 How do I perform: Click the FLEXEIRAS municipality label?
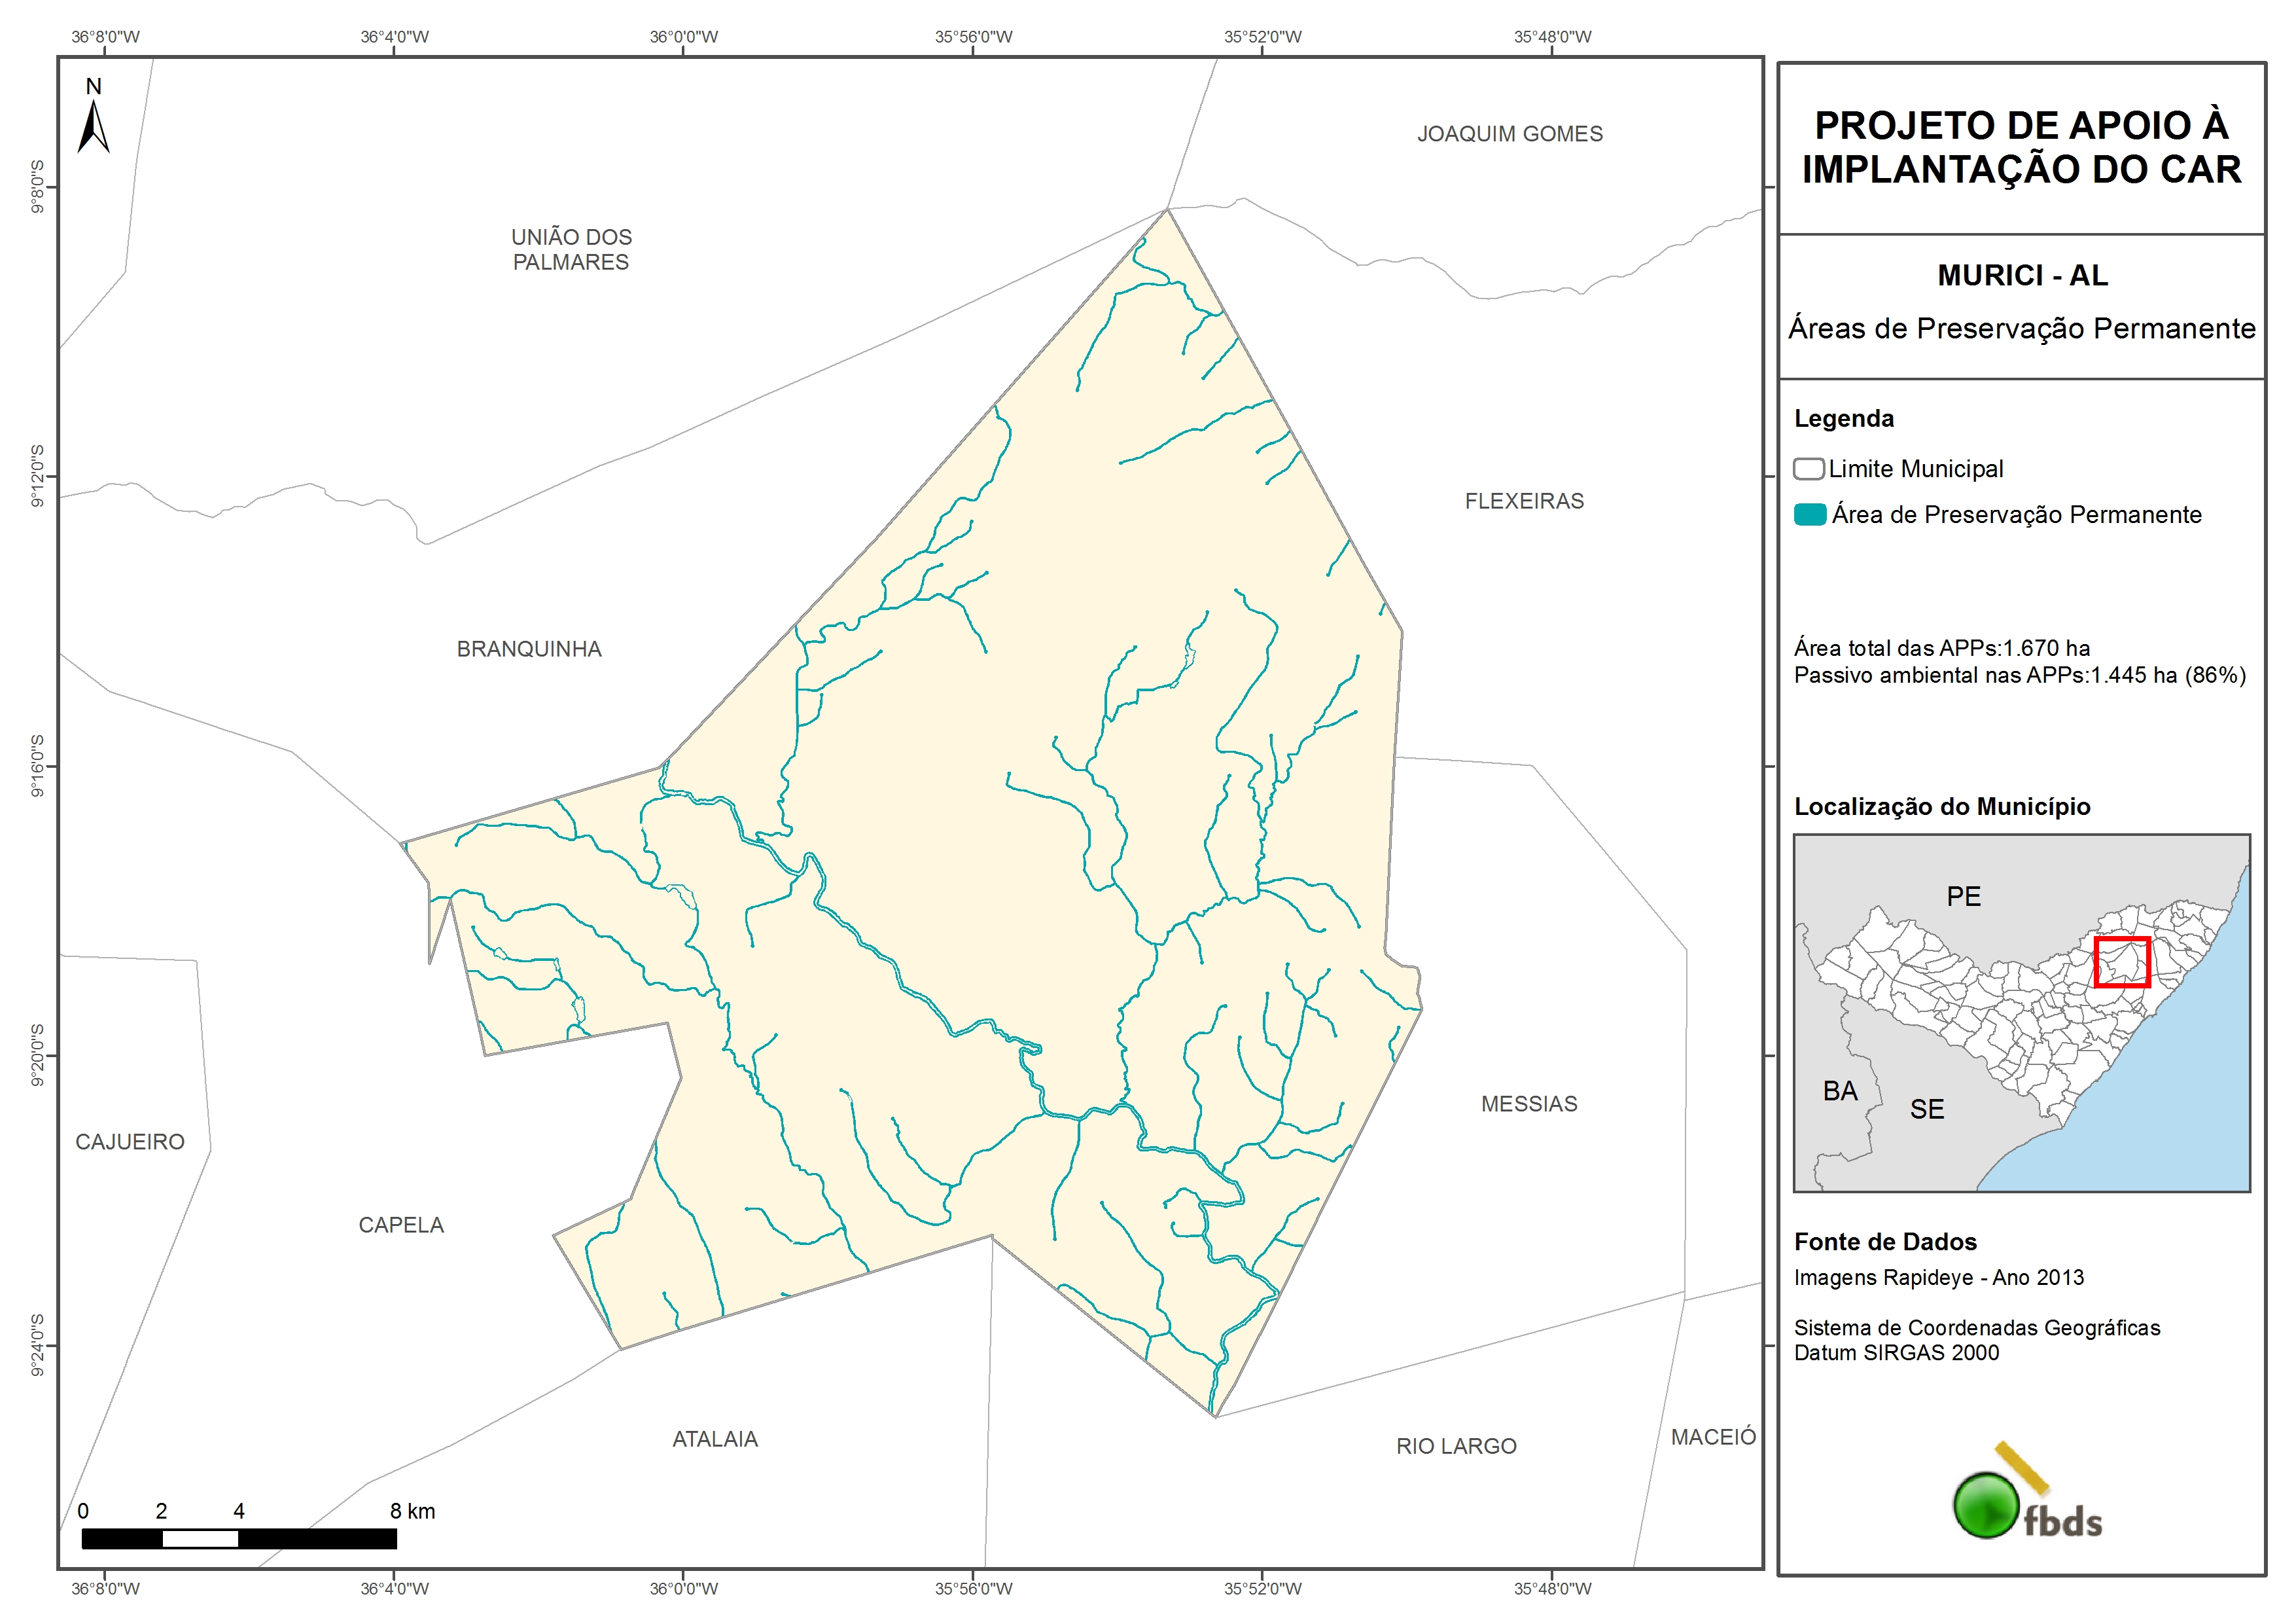[1524, 501]
